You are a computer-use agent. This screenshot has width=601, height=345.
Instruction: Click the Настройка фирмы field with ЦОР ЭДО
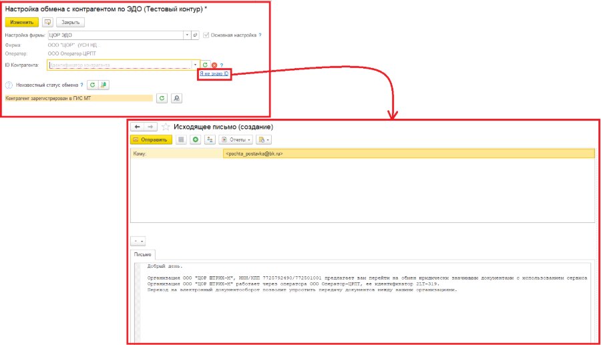coord(116,35)
